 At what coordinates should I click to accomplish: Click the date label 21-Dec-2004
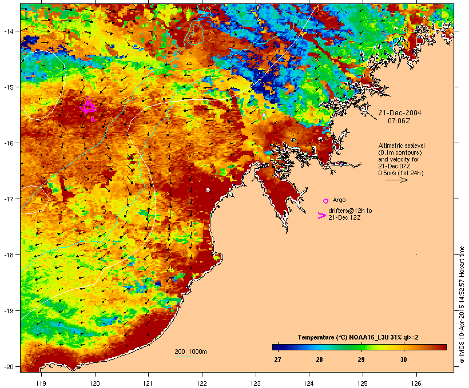click(400, 113)
